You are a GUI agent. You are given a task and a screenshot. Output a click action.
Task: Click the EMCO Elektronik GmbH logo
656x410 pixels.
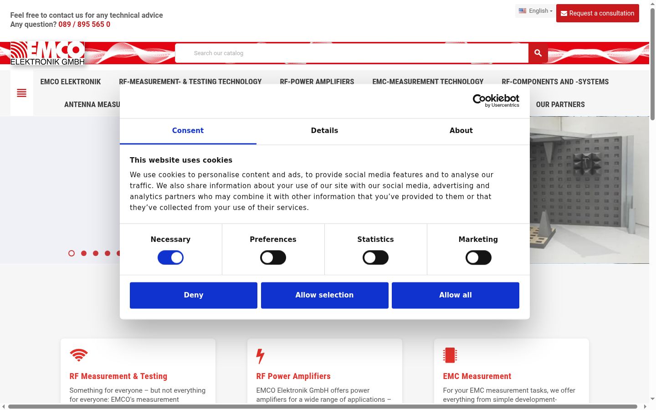pos(47,53)
